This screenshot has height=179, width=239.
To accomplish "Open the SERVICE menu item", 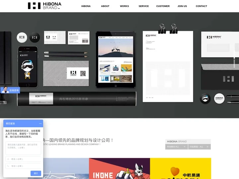I will [144, 6].
